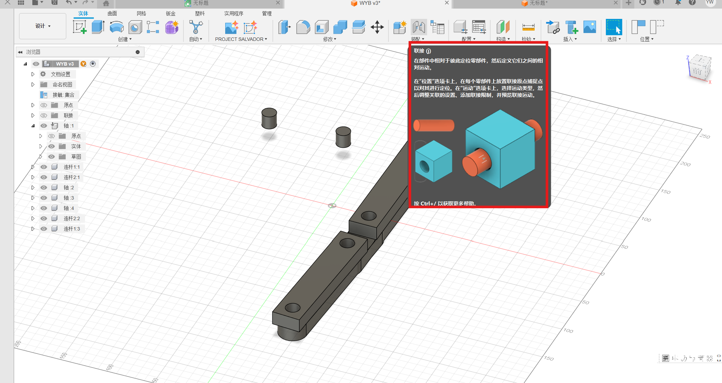This screenshot has width=722, height=383.
Task: Hide component 连杆2:2 via eye icon
Action: pyautogui.click(x=44, y=218)
